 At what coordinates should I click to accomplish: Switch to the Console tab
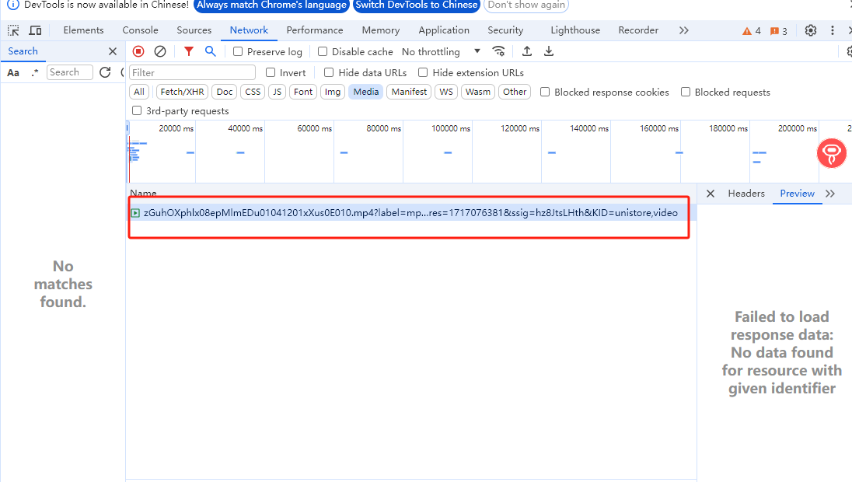point(140,30)
